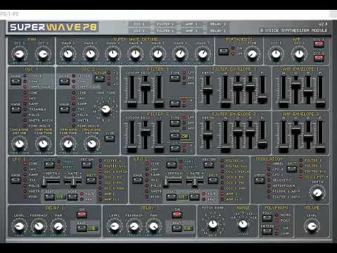Click the Wave 4 super wave detune knob
Image resolution: width=337 pixels, height=253 pixels.
click(x=136, y=54)
